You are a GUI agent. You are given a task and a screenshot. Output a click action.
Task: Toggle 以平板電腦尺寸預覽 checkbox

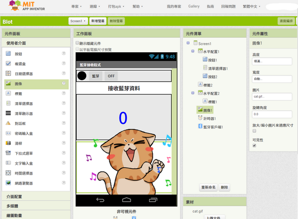[x=77, y=49]
